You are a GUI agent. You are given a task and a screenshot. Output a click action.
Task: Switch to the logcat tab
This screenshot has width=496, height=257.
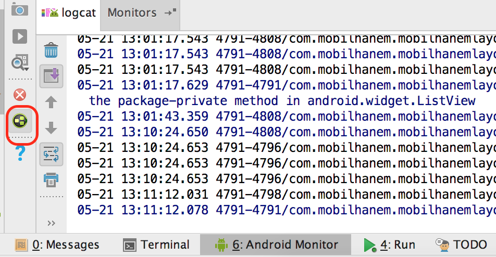click(x=68, y=13)
